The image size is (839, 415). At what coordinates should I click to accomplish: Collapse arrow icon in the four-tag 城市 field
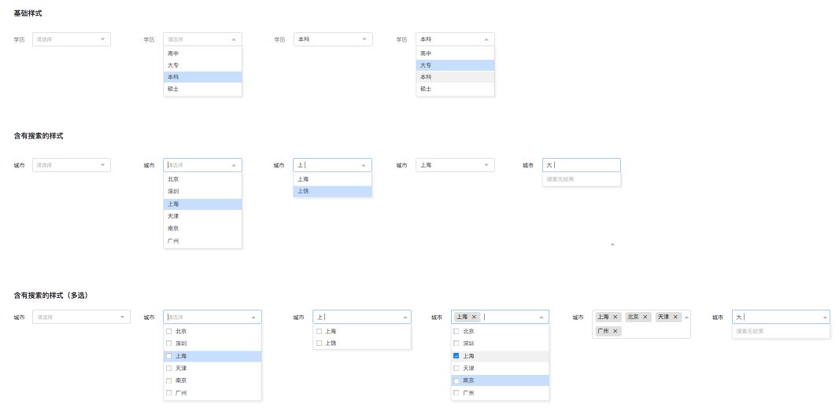tap(686, 317)
